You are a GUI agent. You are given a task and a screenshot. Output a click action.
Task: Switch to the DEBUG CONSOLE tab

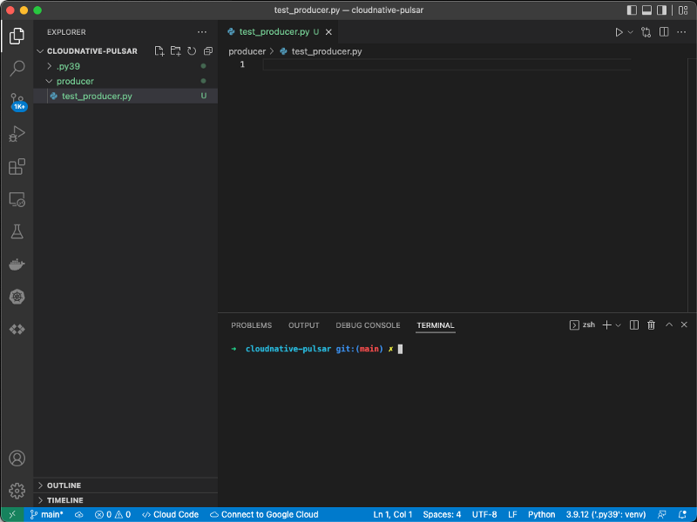click(x=368, y=325)
